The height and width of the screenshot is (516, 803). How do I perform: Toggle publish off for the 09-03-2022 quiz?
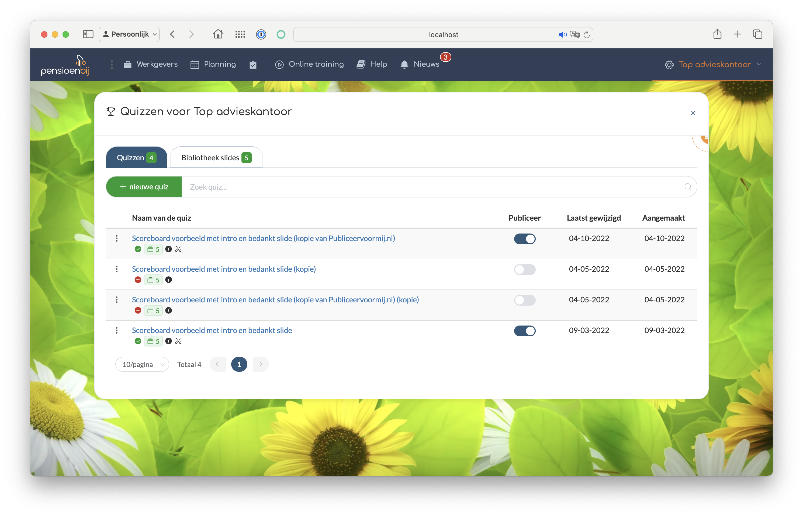[x=524, y=331]
